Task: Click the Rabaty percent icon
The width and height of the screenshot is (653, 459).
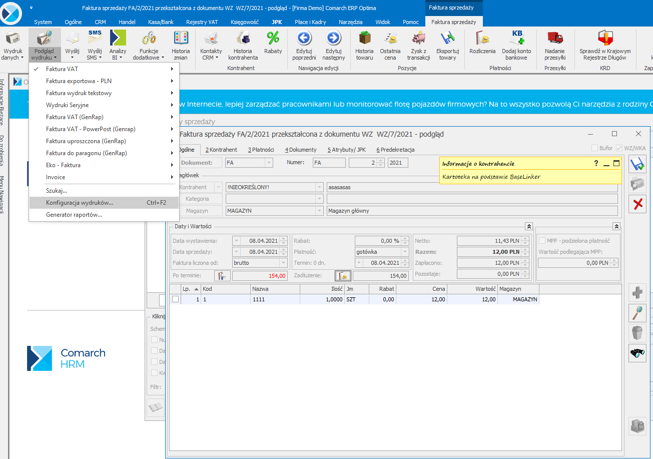Action: coord(273,39)
